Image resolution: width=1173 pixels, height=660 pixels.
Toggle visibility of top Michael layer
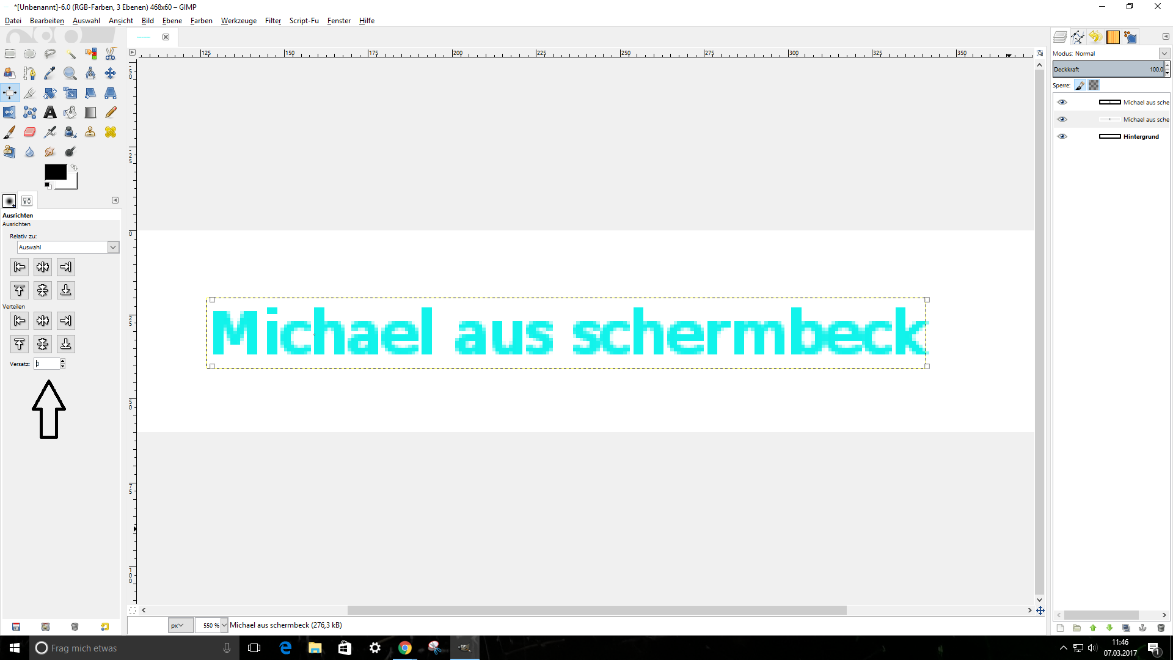click(x=1062, y=102)
